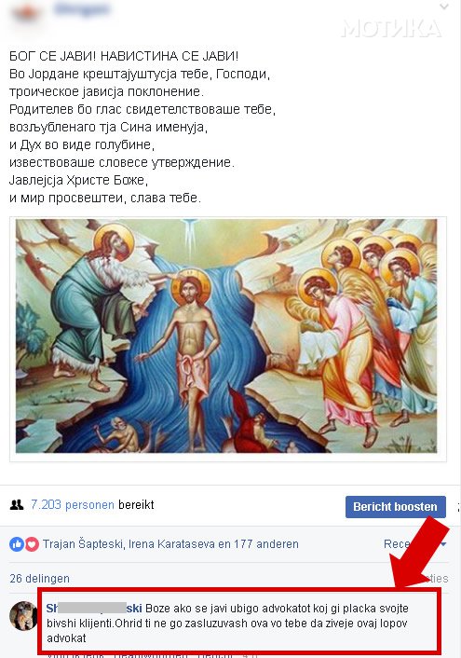
Task: Expand the comment sorting dropdown arrow
Action: [443, 544]
